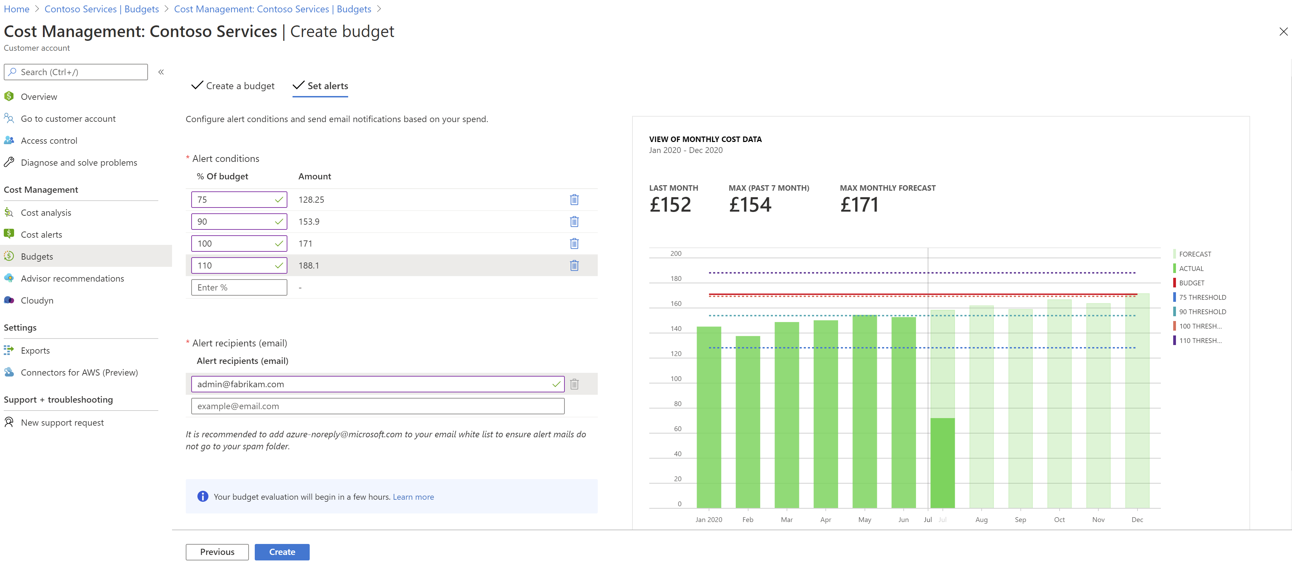Click the Enter % input field
The height and width of the screenshot is (569, 1292).
pyautogui.click(x=239, y=287)
